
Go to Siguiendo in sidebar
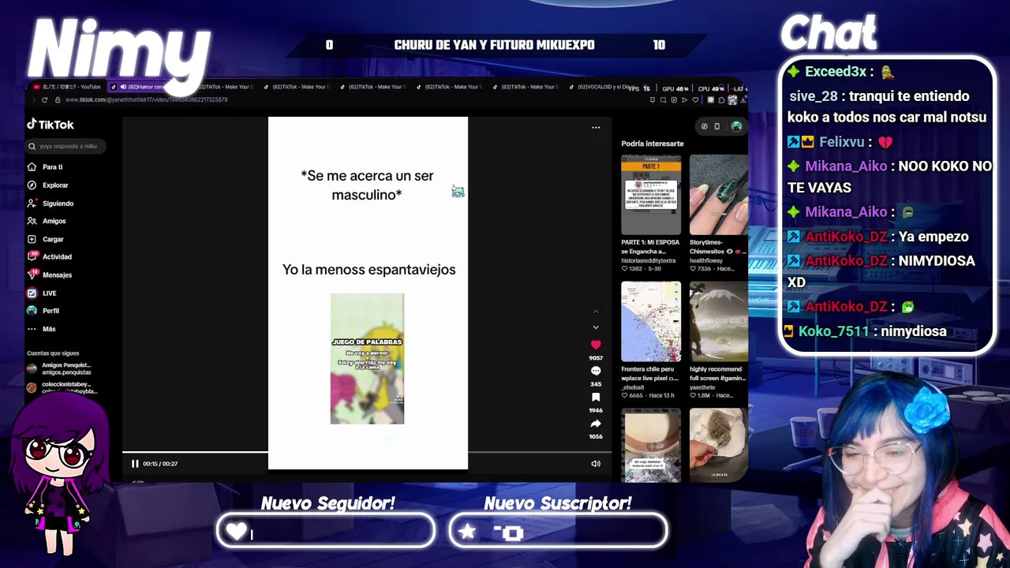click(50, 204)
